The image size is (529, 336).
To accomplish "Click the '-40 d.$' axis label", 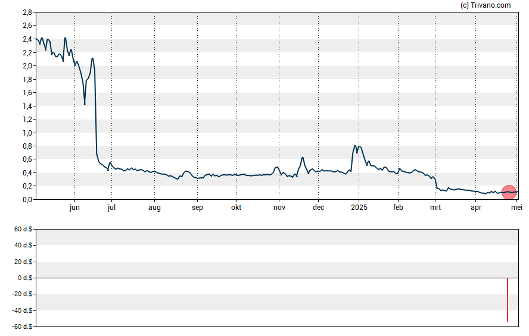I will point(22,311).
